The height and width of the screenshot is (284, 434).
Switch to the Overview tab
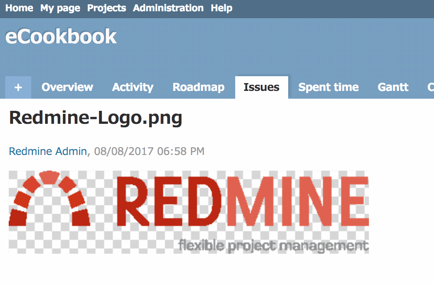[67, 87]
